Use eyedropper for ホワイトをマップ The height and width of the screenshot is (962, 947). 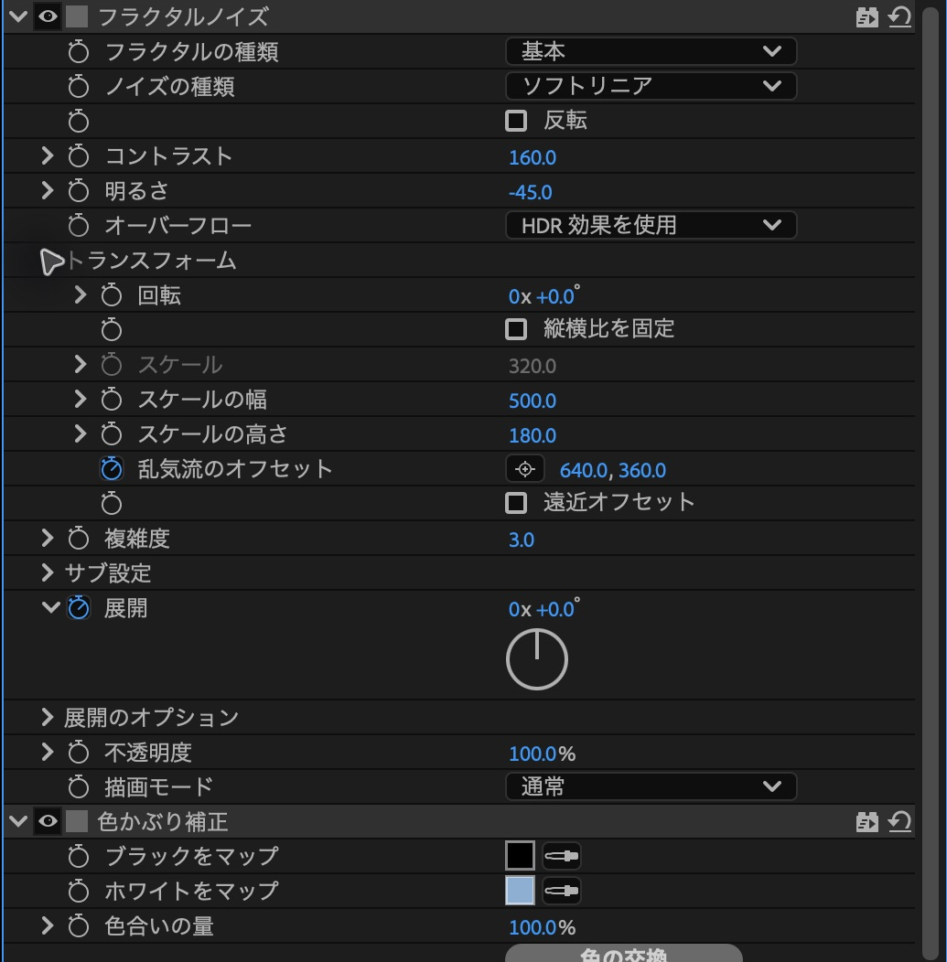[562, 891]
